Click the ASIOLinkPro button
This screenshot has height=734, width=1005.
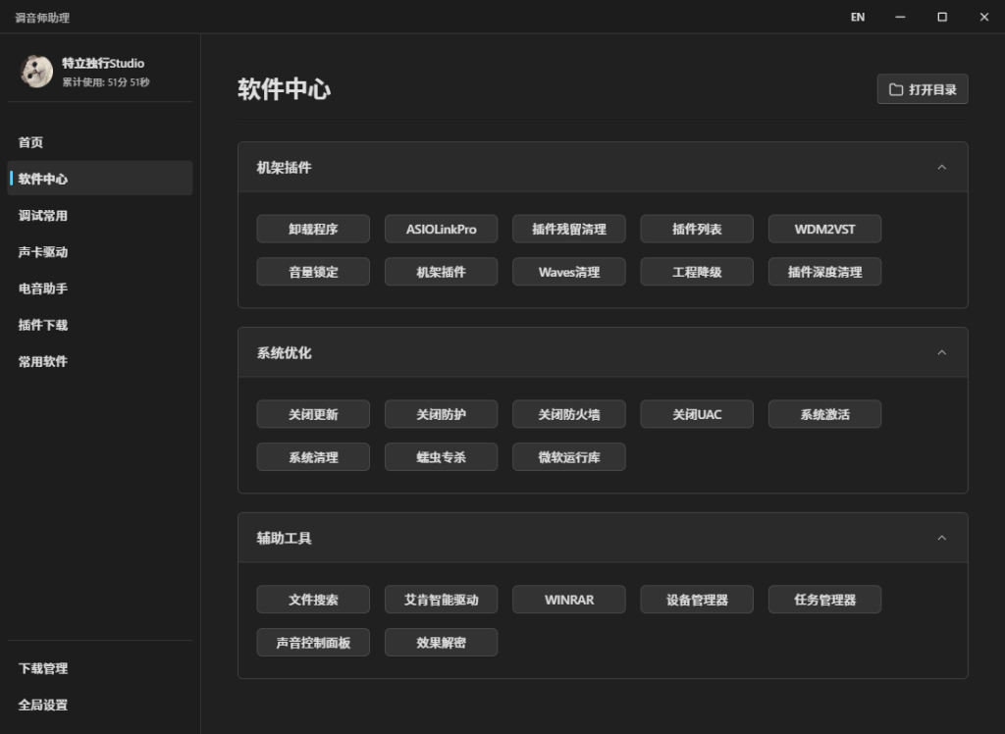(441, 229)
